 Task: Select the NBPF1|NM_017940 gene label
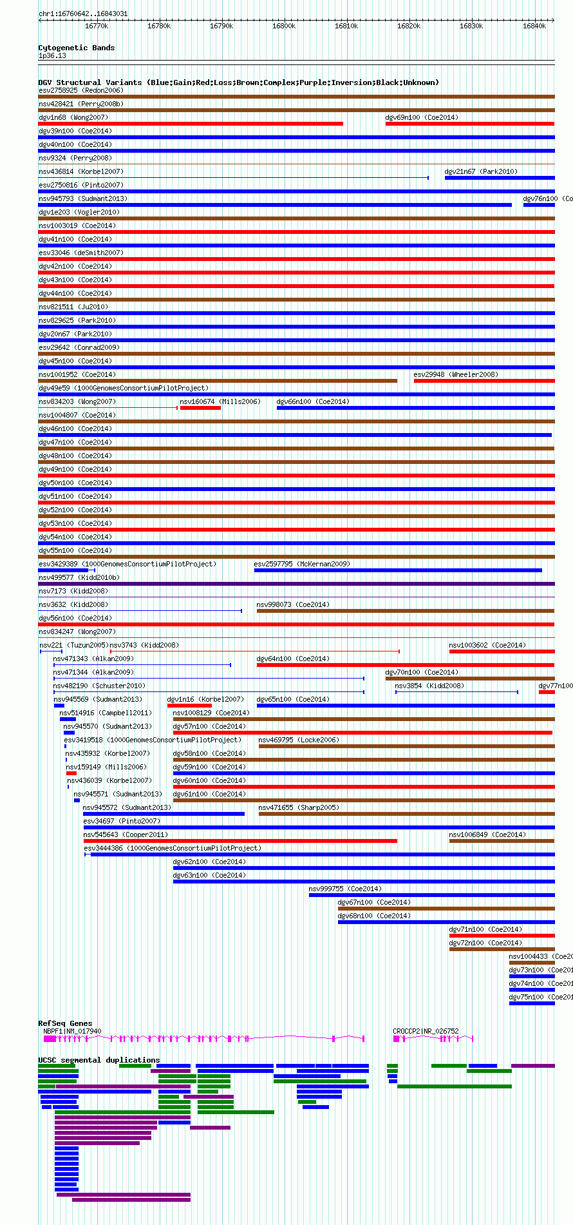(x=72, y=1031)
